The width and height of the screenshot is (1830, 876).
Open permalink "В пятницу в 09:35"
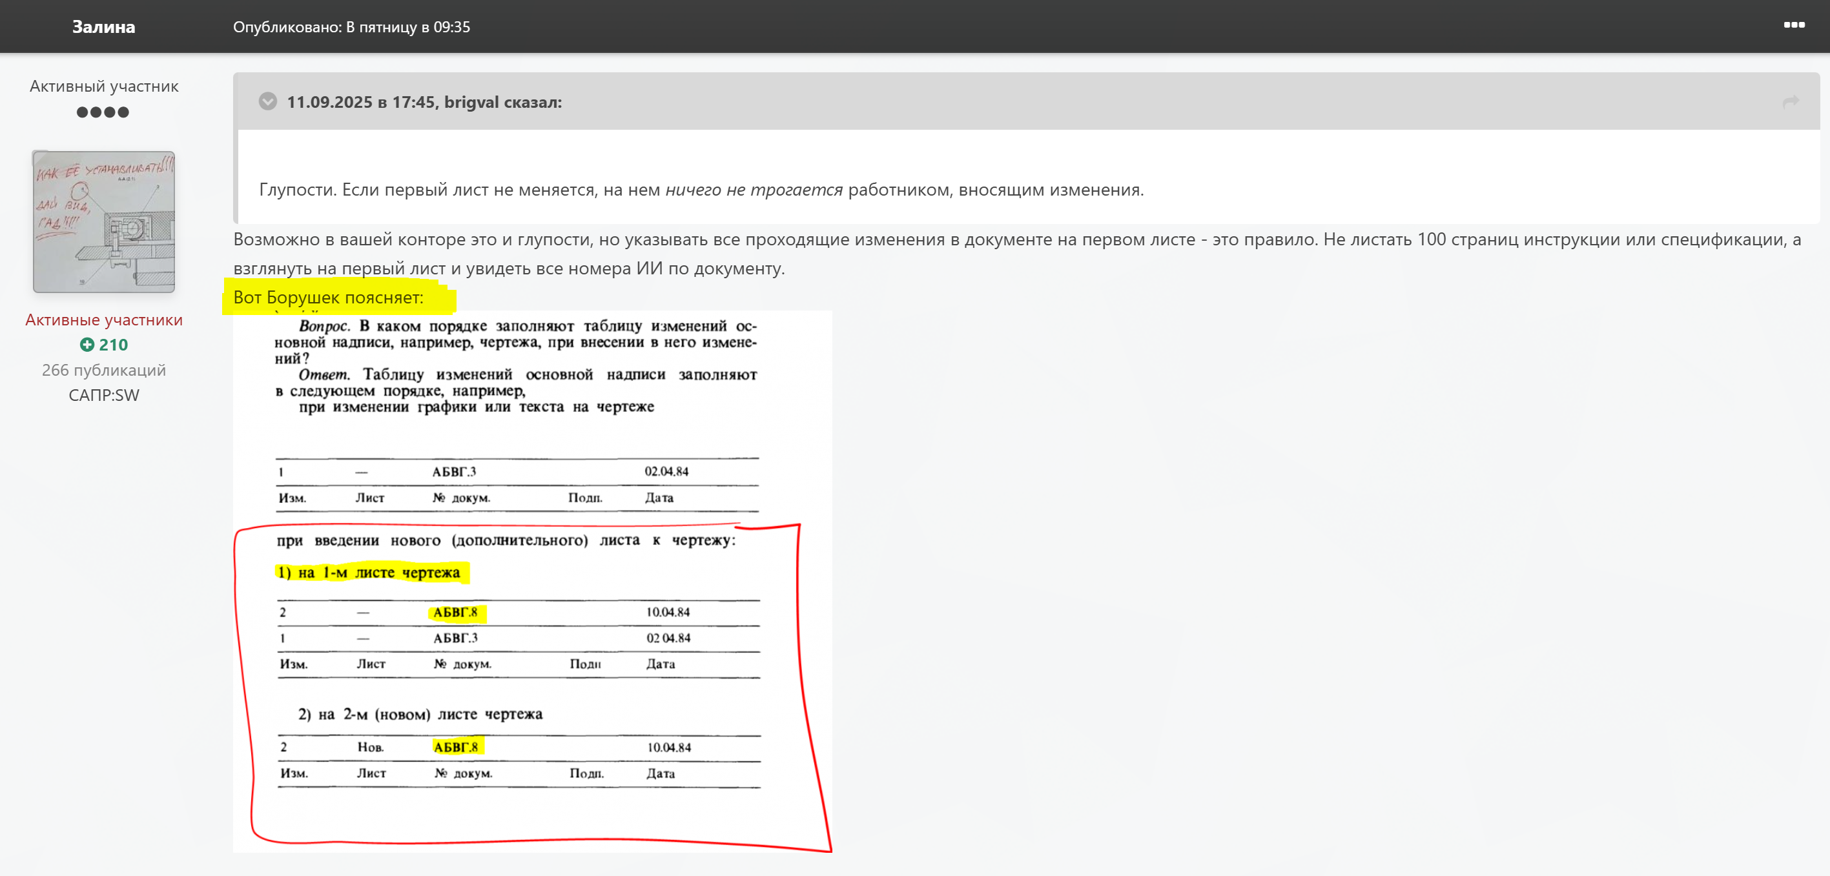(x=407, y=27)
